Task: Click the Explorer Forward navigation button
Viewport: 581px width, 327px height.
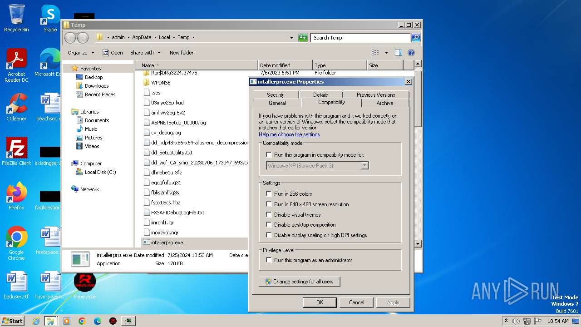Action: [83, 38]
